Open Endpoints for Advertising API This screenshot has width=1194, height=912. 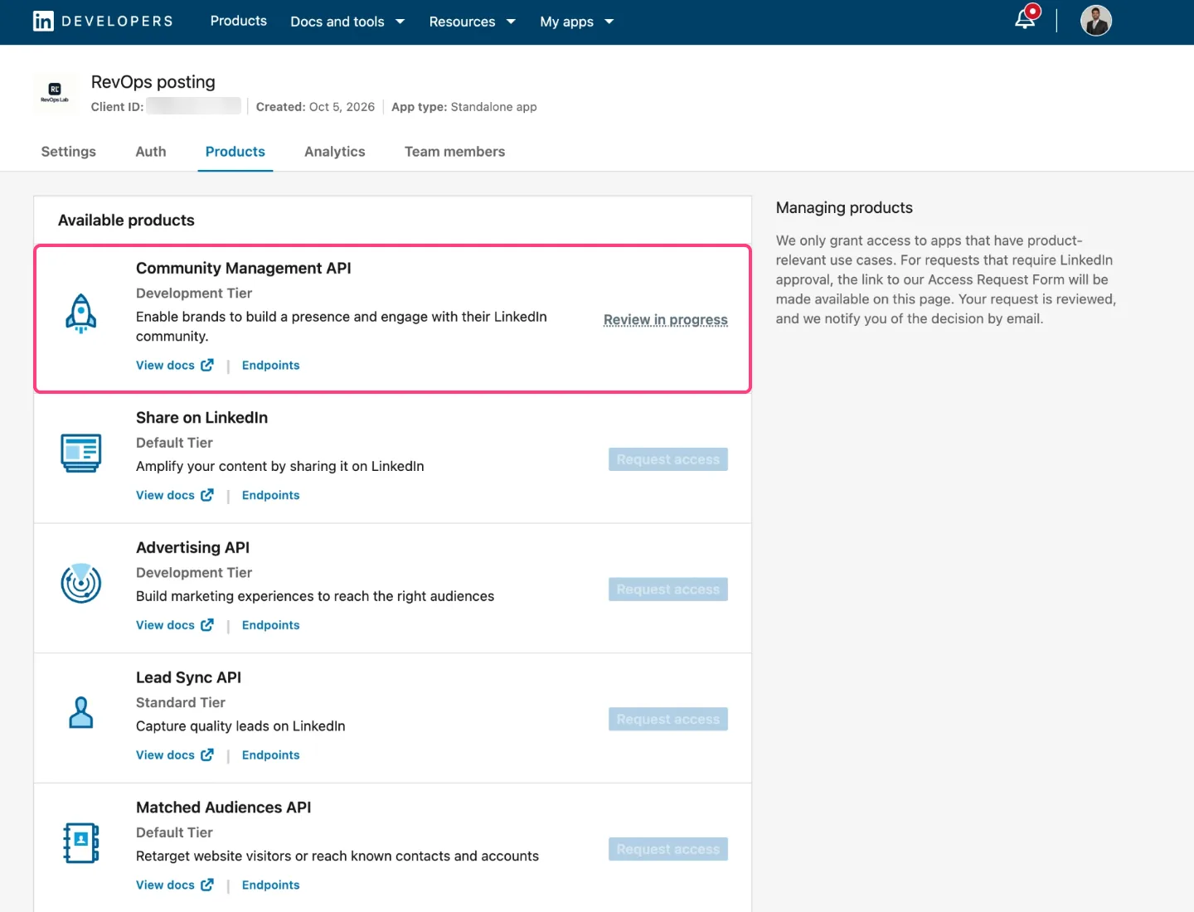(271, 625)
